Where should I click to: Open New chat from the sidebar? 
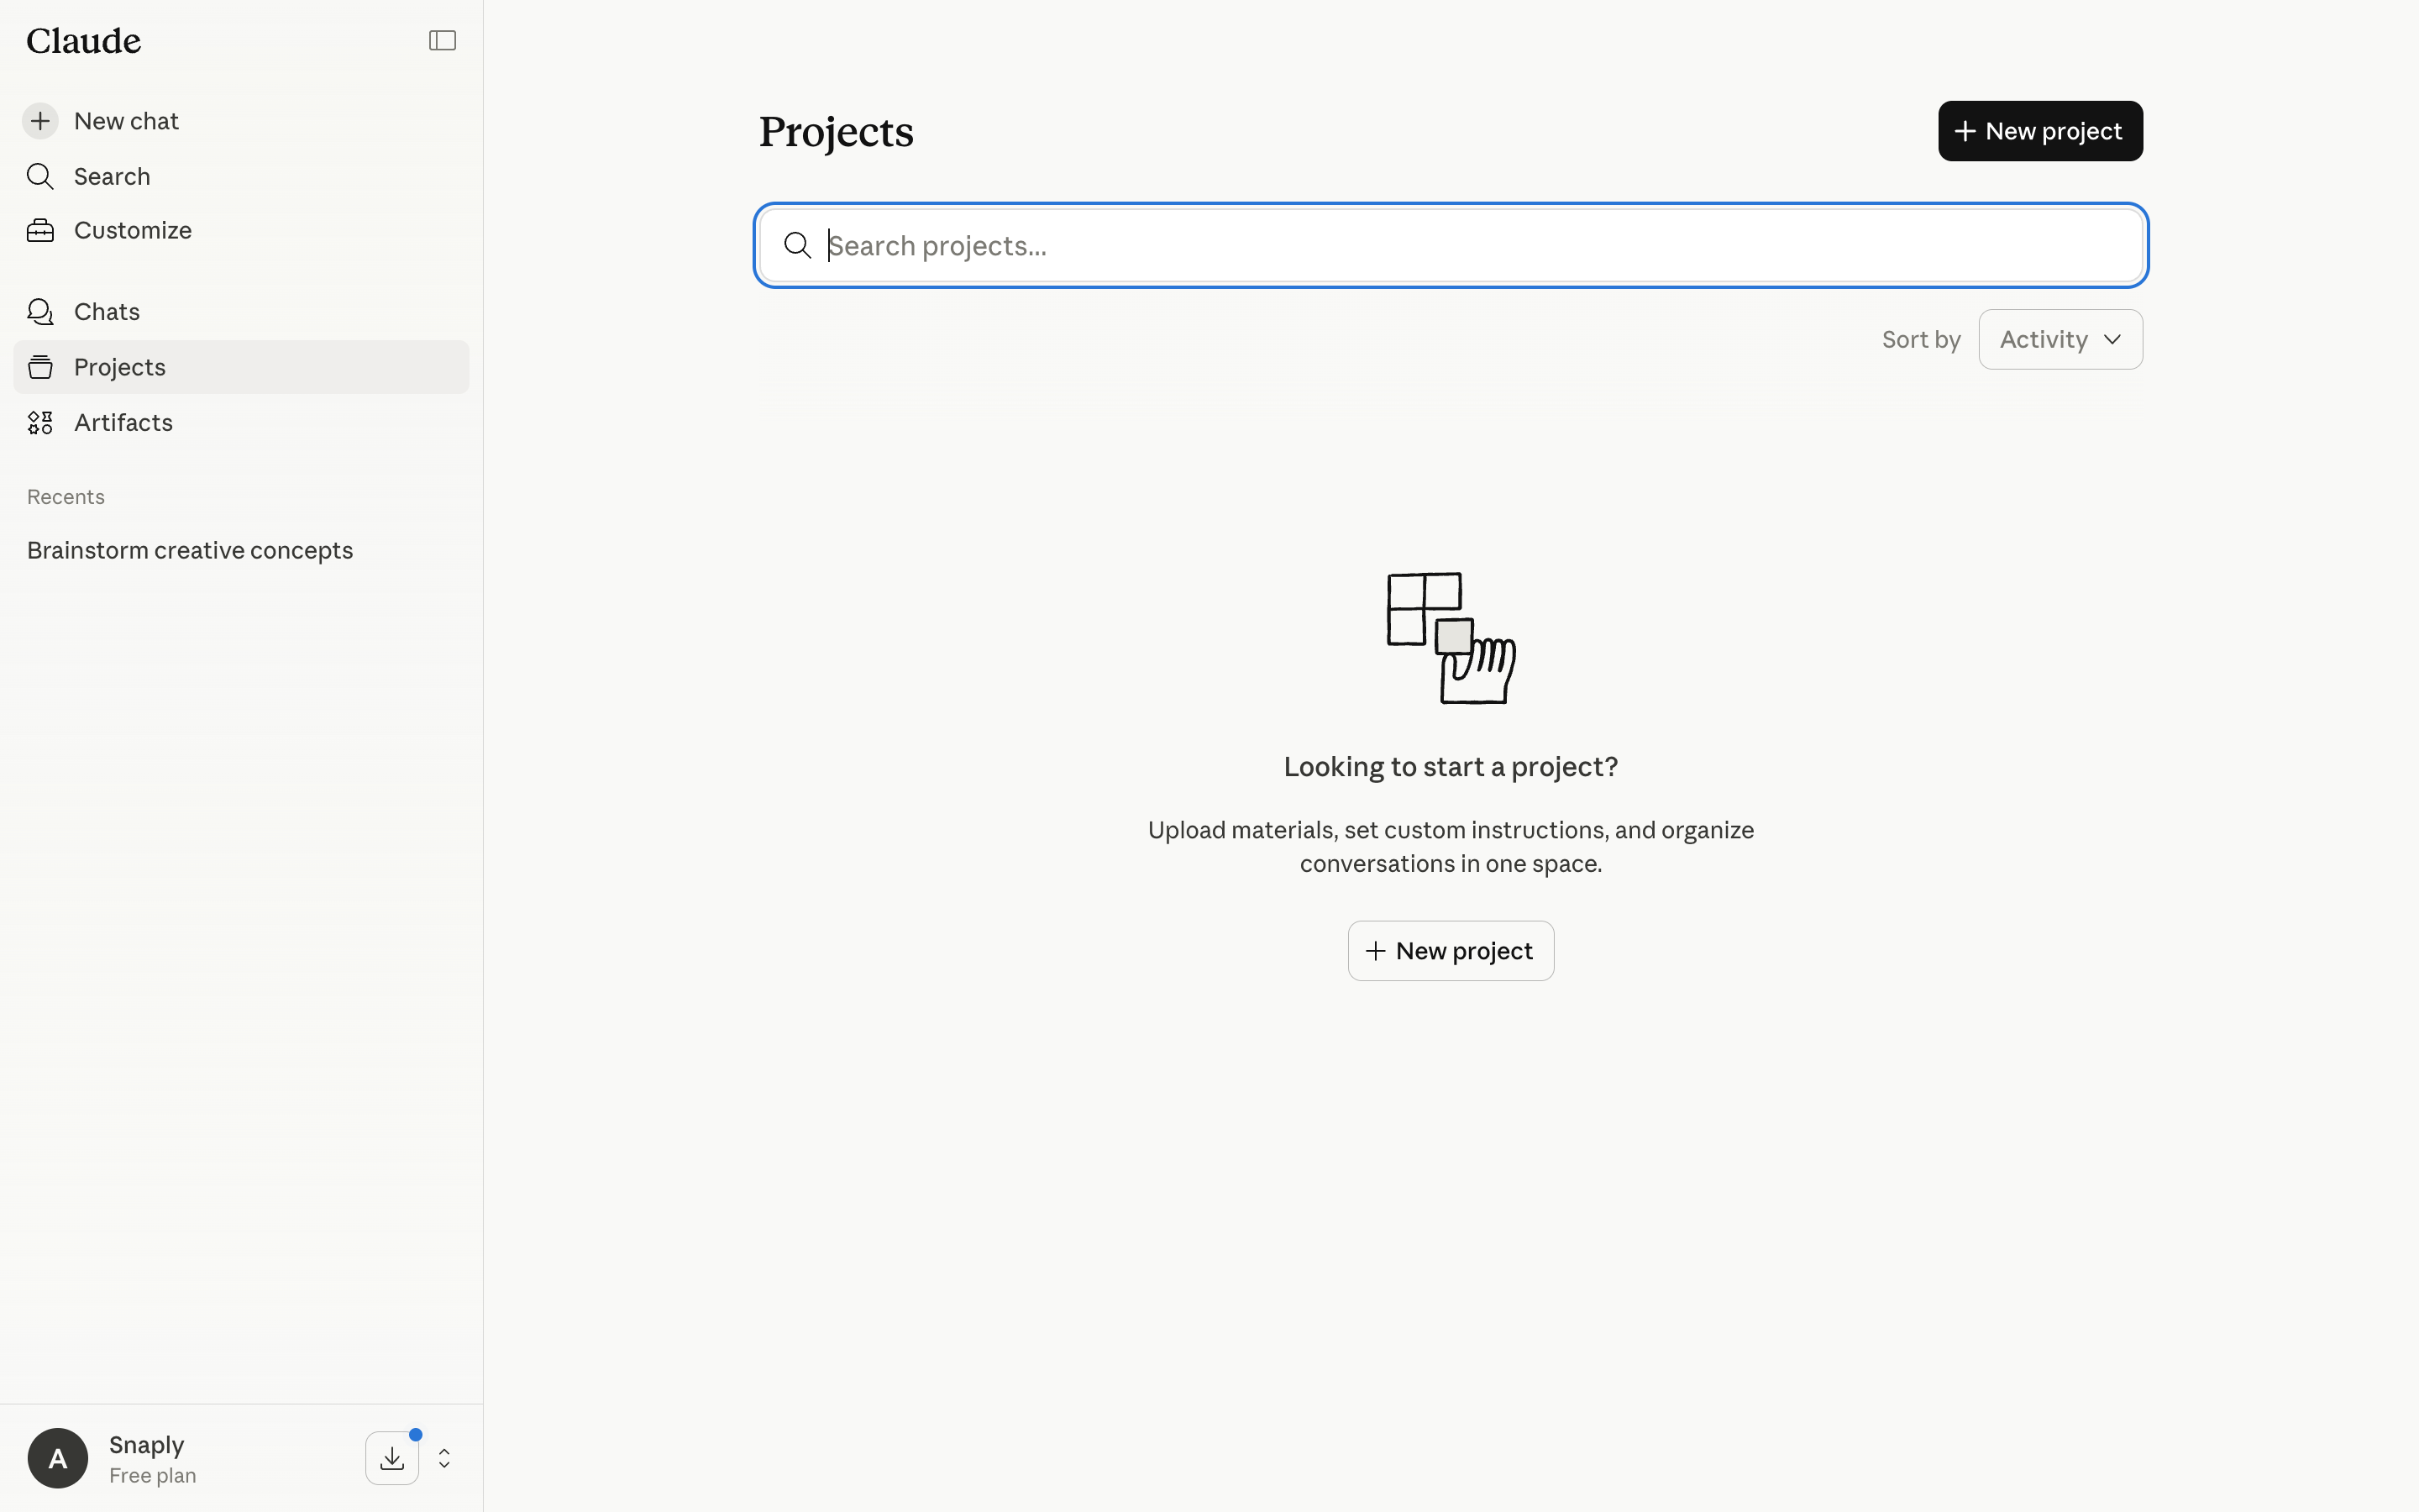pos(241,121)
